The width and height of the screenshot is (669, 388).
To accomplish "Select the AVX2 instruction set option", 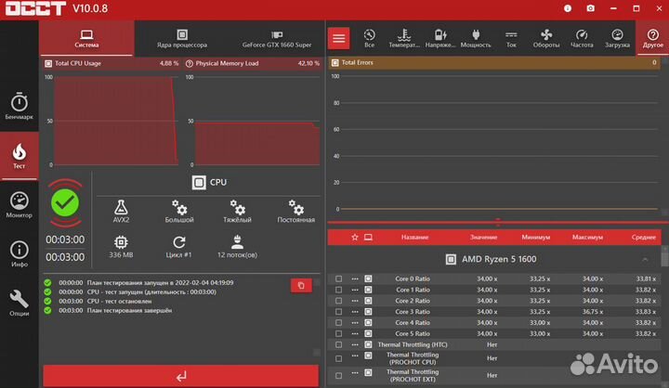I will click(x=121, y=211).
